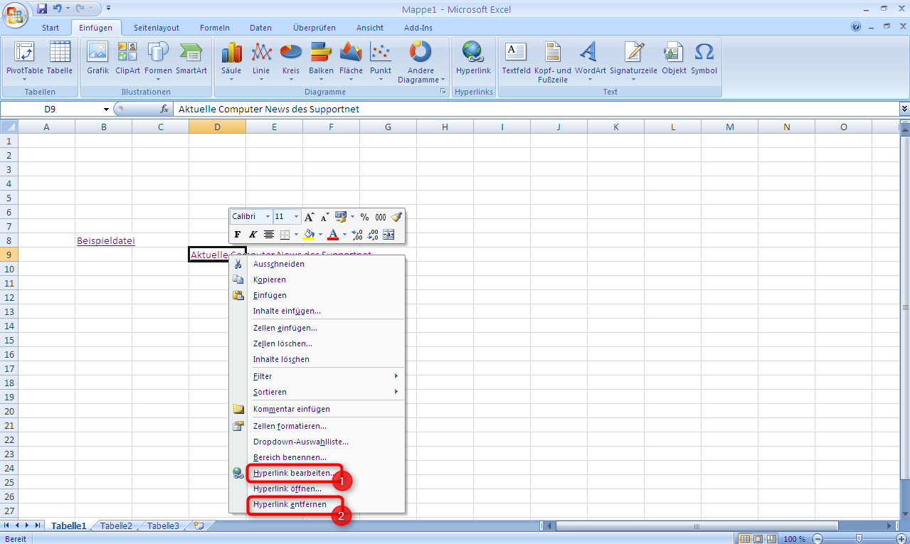
Task: Apply the red font color button
Action: [333, 234]
